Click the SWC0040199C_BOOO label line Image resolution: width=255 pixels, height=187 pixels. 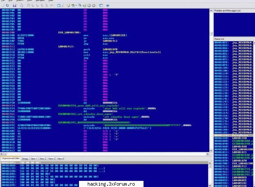pyautogui.click(x=94, y=123)
